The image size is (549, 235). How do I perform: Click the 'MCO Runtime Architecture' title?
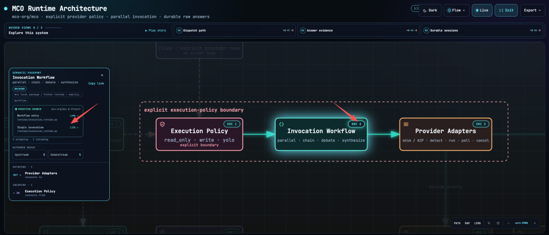coord(59,9)
